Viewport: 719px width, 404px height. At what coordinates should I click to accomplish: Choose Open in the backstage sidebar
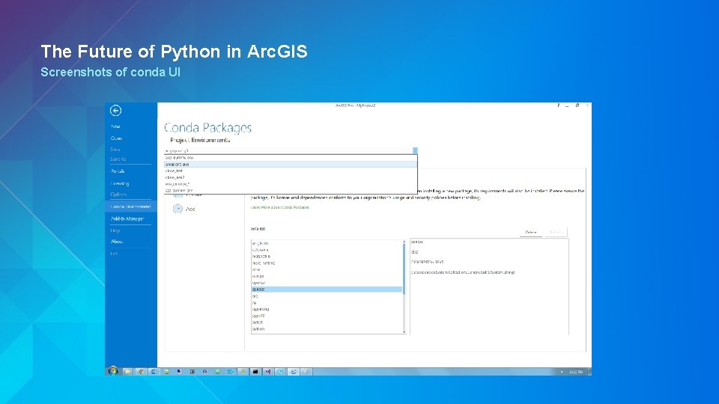(x=116, y=138)
